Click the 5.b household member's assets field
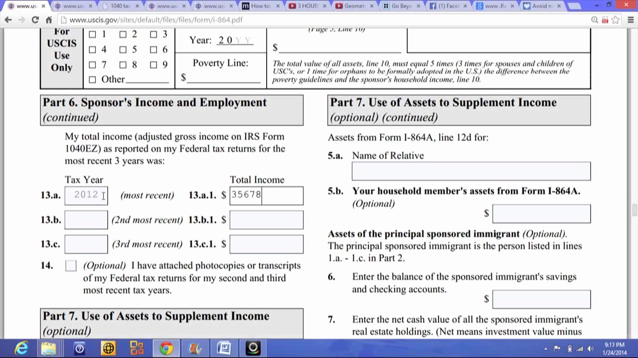This screenshot has height=358, width=638. pyautogui.click(x=541, y=214)
